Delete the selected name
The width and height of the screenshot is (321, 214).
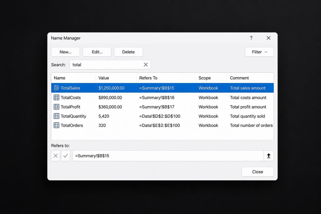point(128,52)
